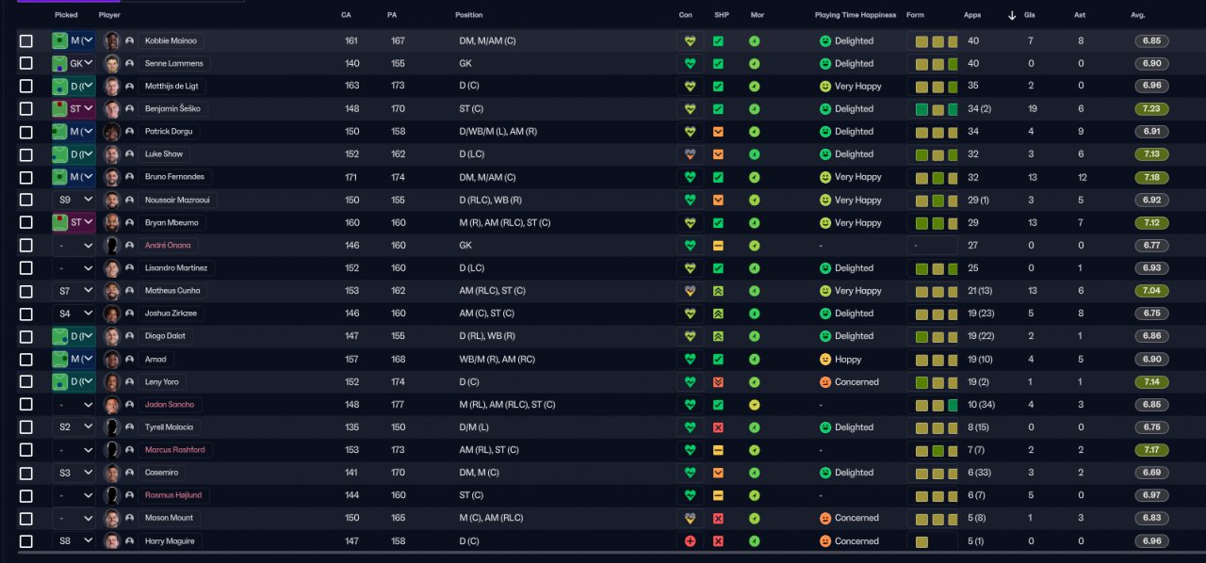Viewport: 1206px width, 563px height.
Task: Tick the checkbox for Senne Lammens
Action: [x=25, y=64]
